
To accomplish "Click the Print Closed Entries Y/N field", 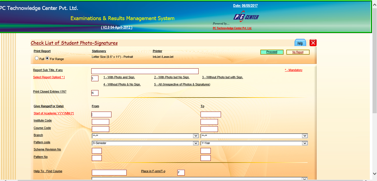I will click(x=95, y=93).
